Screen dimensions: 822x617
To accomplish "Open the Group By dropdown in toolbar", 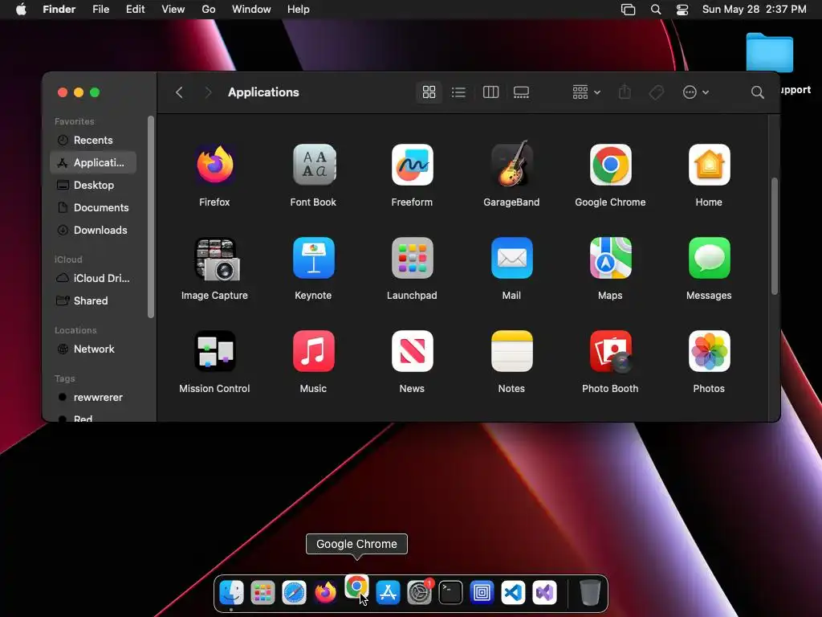I will [x=586, y=92].
